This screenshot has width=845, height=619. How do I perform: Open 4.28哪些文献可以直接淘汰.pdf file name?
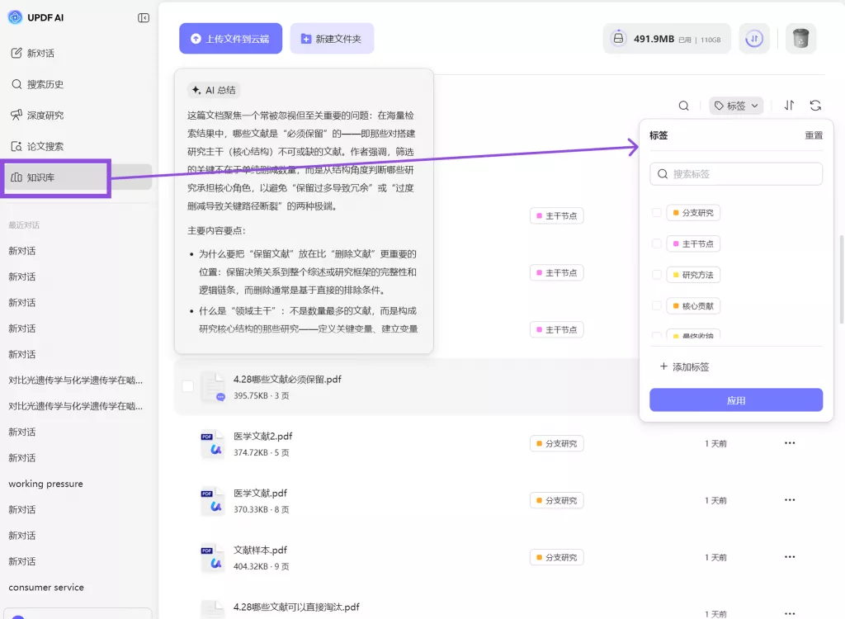(296, 607)
